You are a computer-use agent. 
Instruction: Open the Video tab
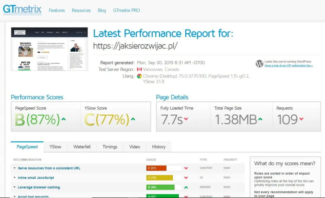click(x=135, y=147)
